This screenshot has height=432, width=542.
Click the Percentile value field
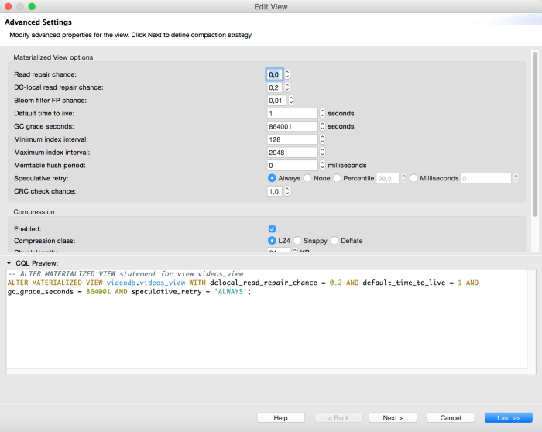387,178
